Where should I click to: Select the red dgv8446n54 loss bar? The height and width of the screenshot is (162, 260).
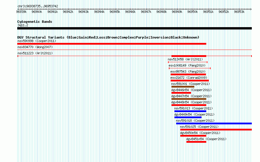point(181,93)
